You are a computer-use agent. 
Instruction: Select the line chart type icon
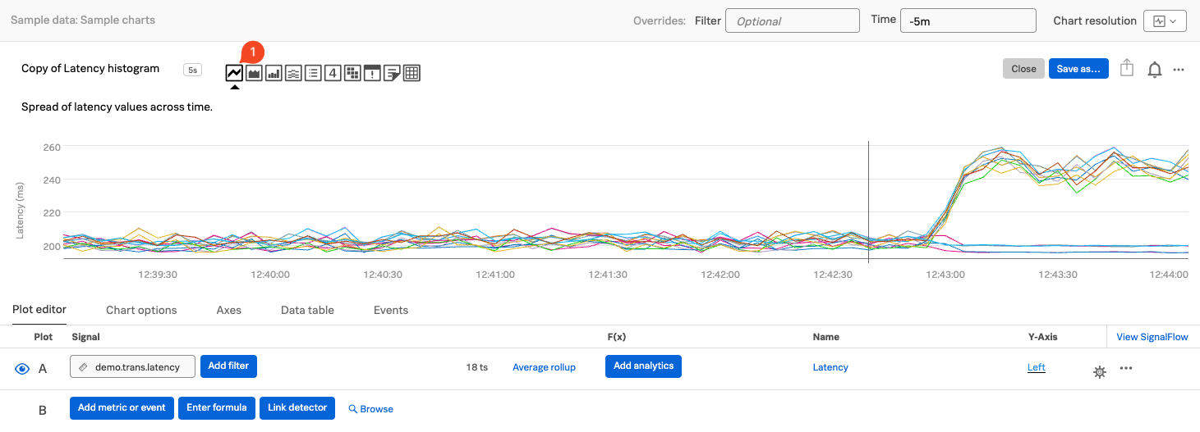(235, 73)
